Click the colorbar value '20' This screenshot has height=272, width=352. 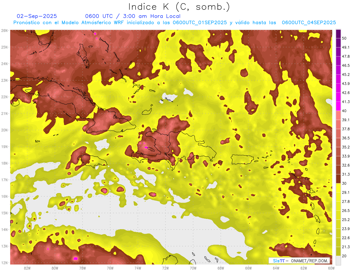click(344, 256)
